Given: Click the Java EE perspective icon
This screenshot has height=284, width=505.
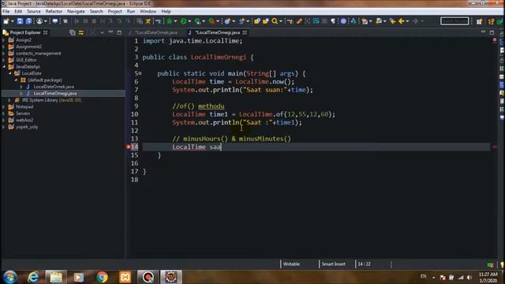Looking at the screenshot, I should [491, 21].
